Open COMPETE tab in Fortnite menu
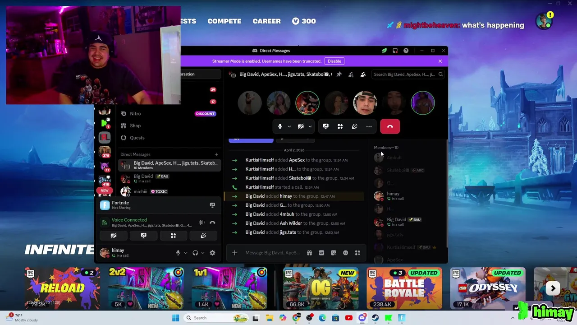 224,21
